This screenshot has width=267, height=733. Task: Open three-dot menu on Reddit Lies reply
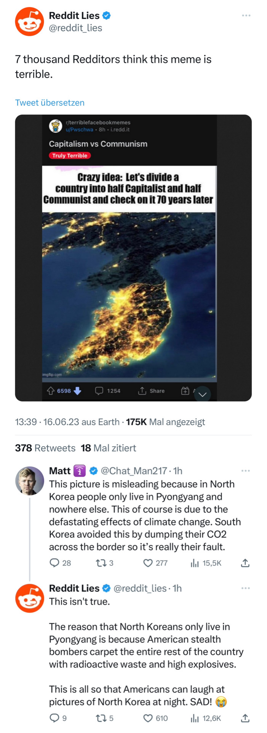tap(246, 588)
